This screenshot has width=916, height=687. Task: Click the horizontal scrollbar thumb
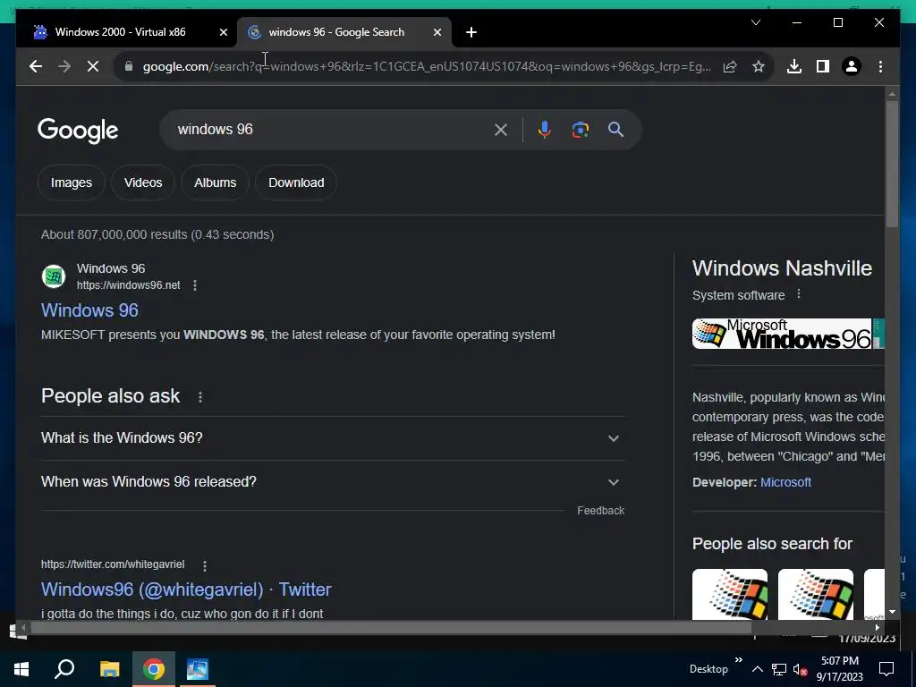(391, 628)
